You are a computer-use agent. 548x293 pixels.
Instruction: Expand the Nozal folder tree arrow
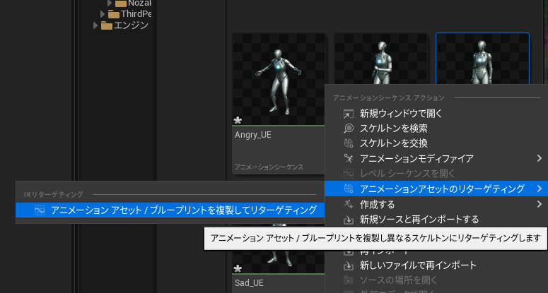tap(110, 3)
